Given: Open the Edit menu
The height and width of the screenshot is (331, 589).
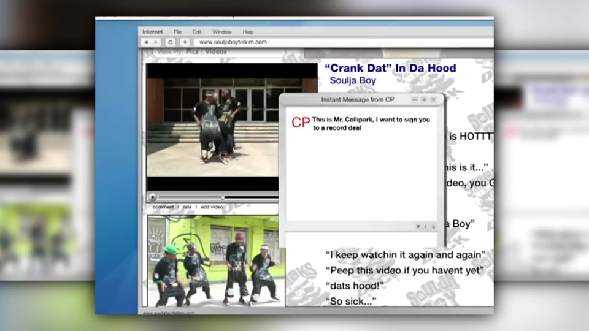Looking at the screenshot, I should (x=197, y=32).
